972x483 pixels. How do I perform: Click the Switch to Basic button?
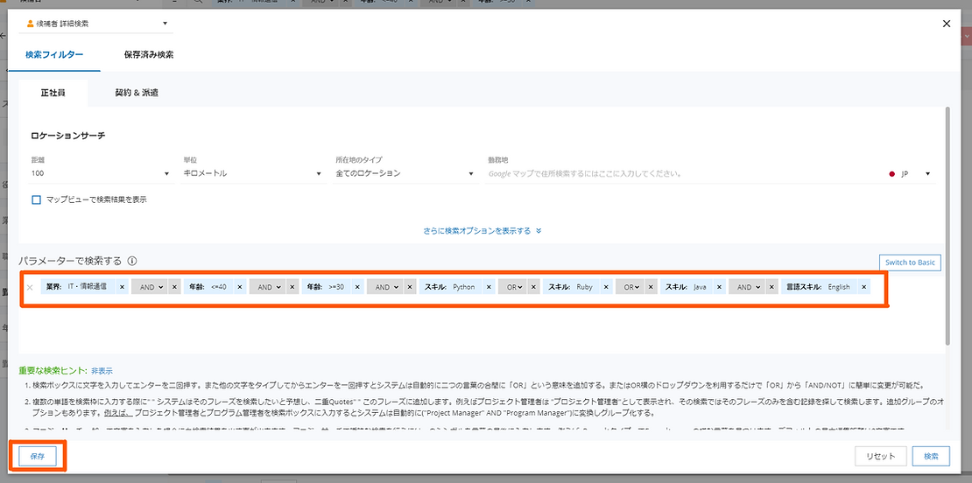pos(909,262)
